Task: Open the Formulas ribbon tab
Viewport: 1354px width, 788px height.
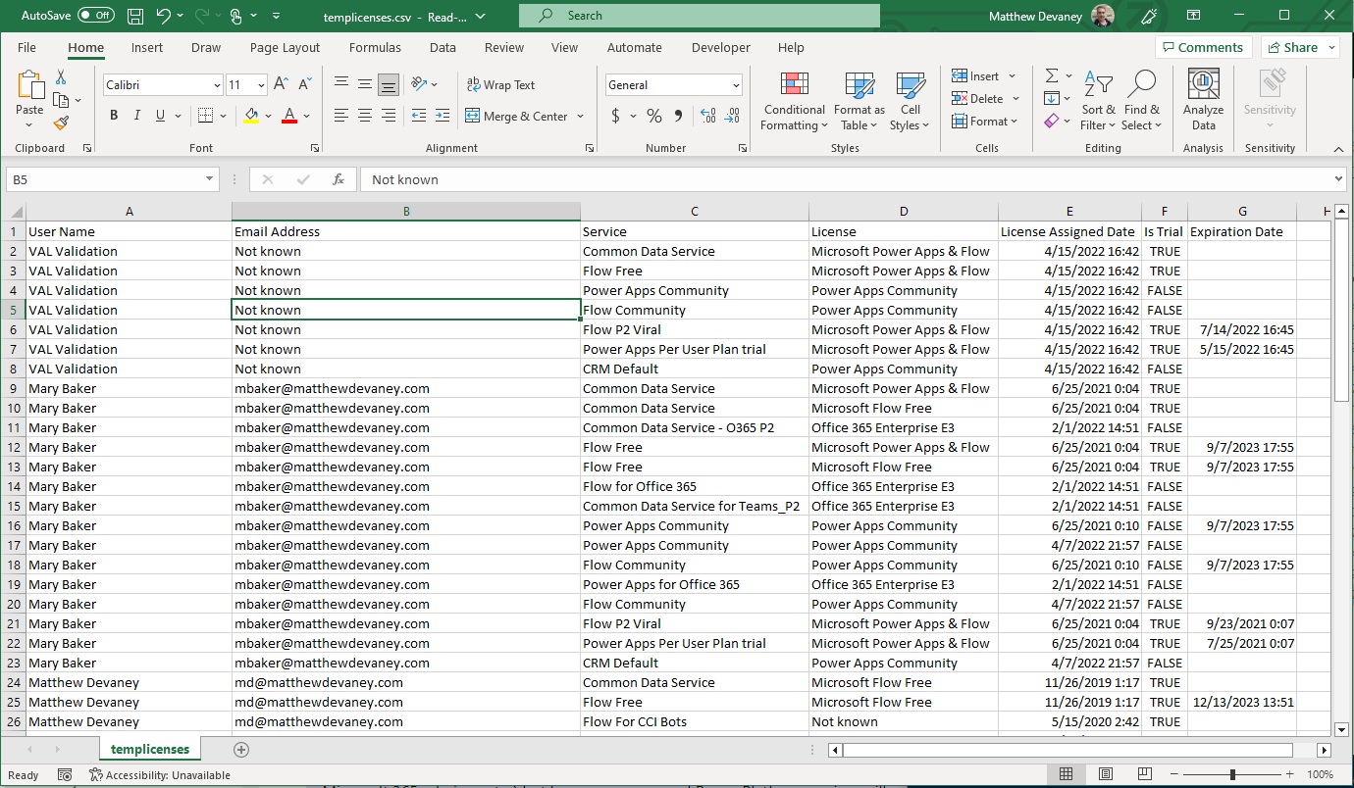Action: coord(375,47)
